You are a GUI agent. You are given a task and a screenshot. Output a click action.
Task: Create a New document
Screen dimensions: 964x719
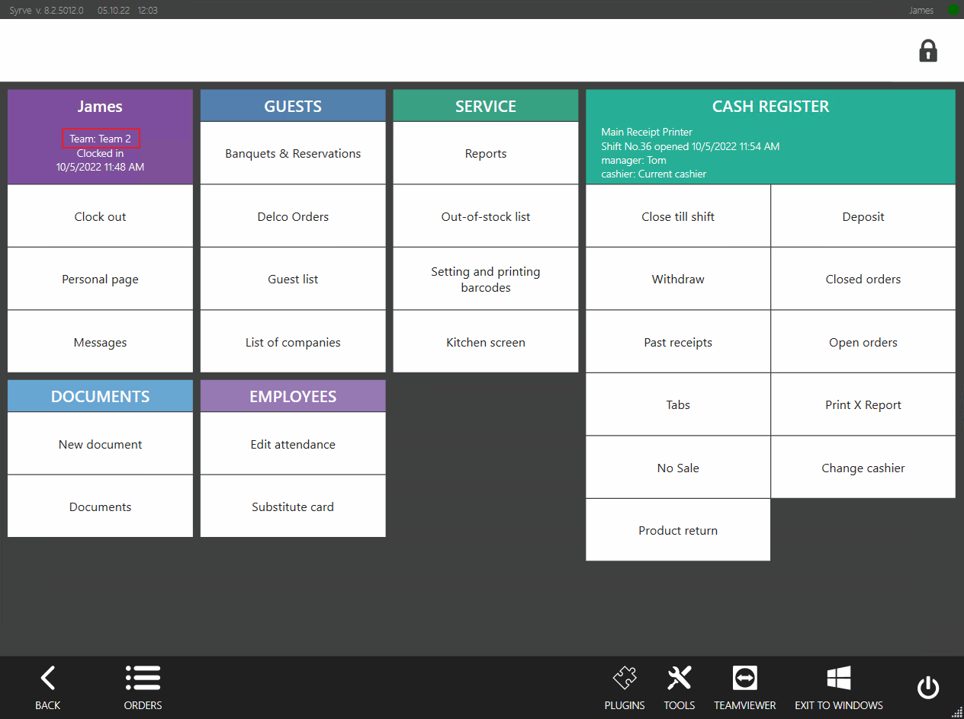[100, 444]
